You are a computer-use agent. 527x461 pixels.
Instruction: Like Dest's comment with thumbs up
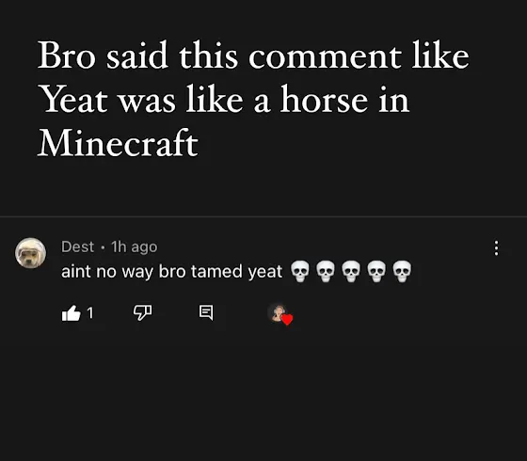[x=72, y=313]
